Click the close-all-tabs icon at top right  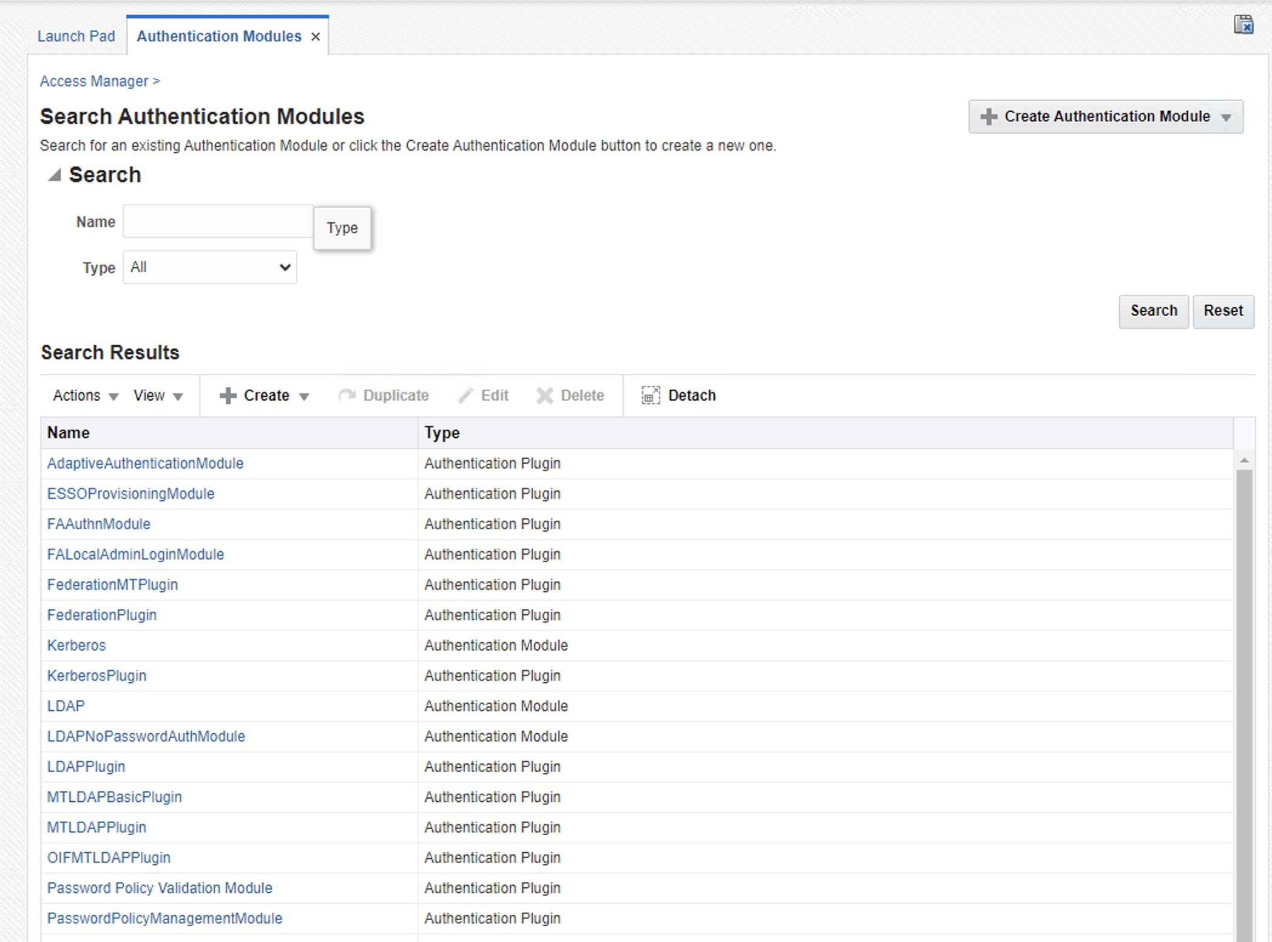1243,25
